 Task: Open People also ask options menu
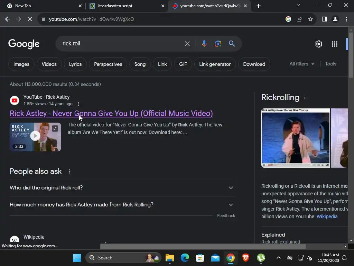[69, 172]
